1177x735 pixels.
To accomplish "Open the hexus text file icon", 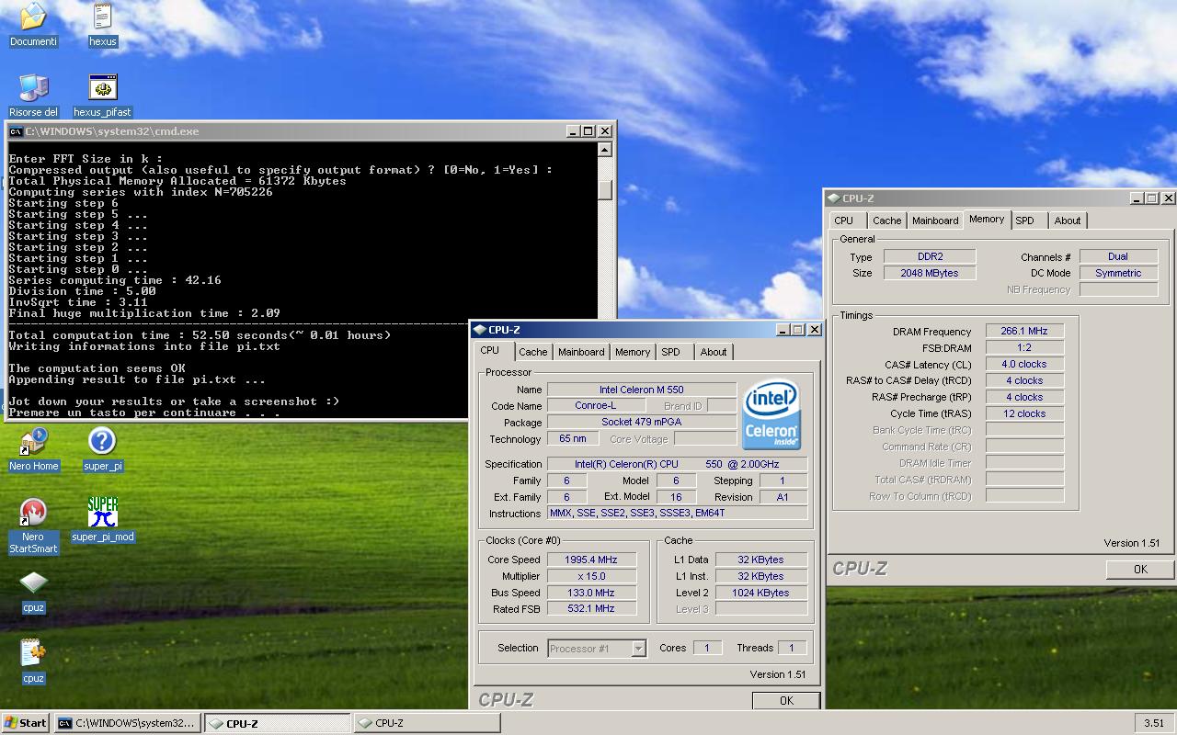I will point(102,17).
